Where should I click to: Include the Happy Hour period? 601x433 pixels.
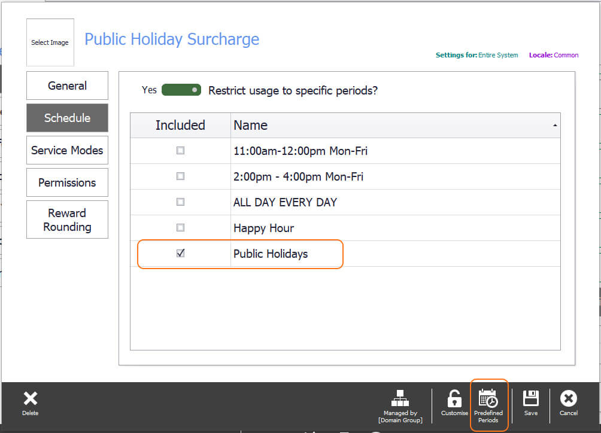(x=180, y=228)
